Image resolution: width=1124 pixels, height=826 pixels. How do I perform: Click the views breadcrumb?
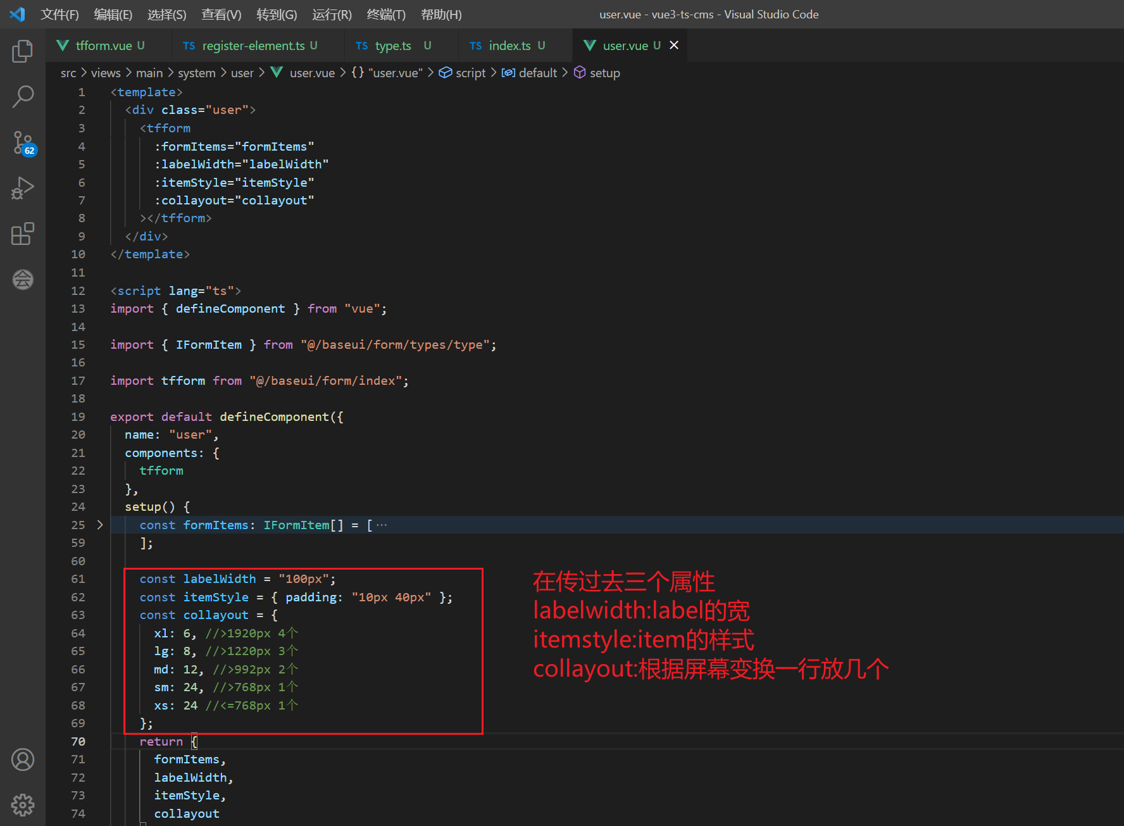[x=106, y=73]
